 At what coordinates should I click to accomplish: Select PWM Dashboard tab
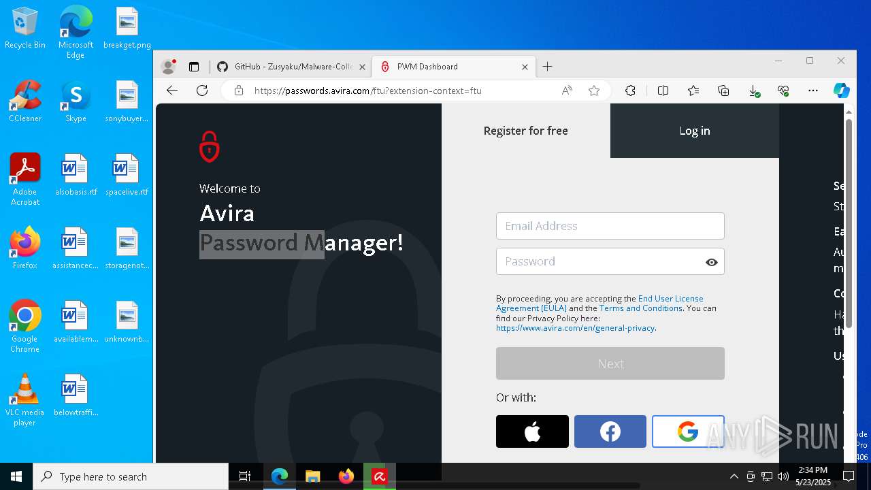coord(455,67)
